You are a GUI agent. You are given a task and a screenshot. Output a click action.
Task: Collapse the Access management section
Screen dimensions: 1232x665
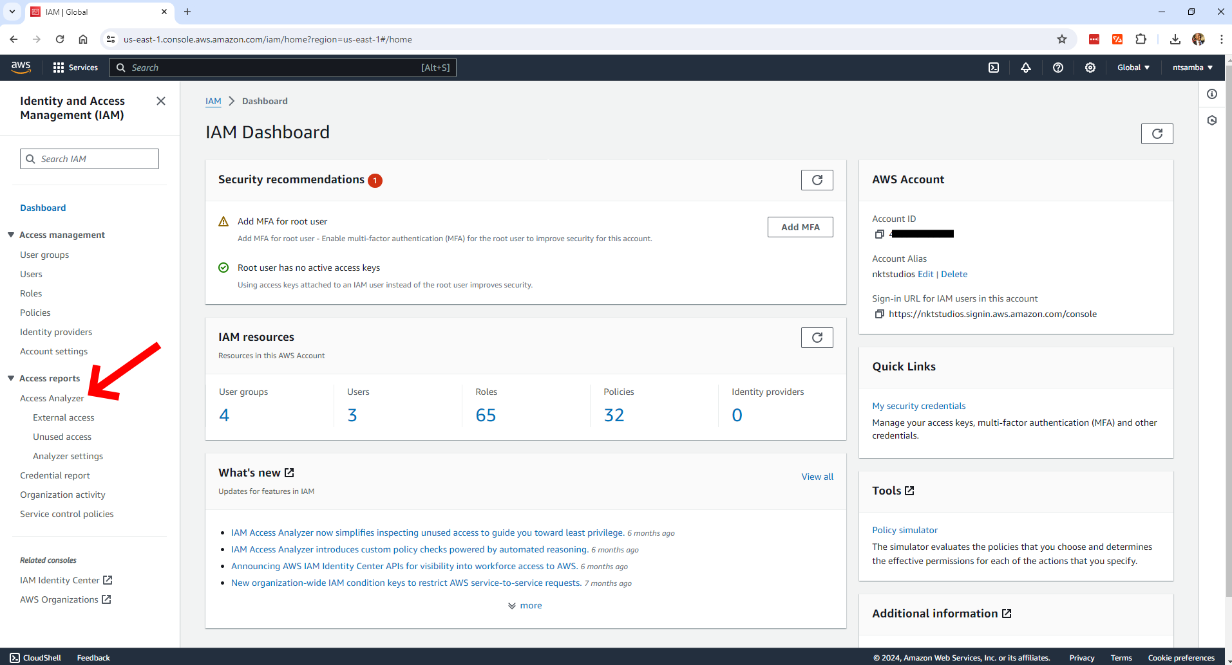tap(11, 235)
